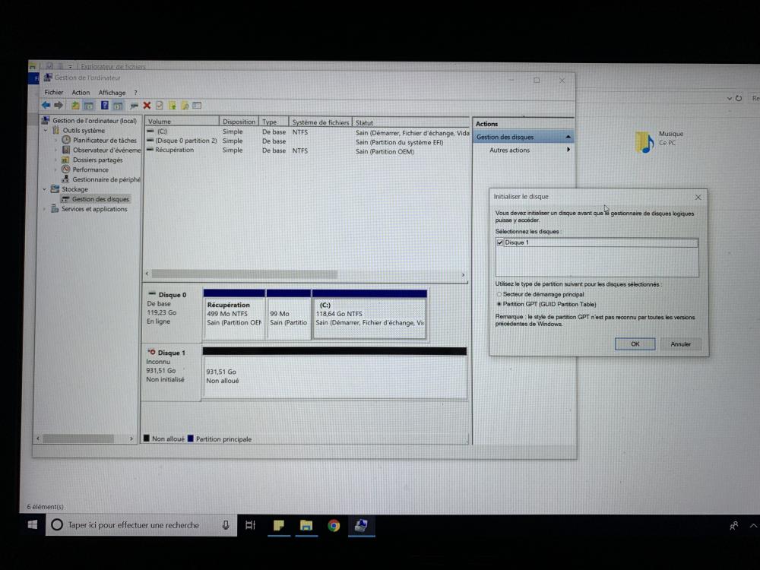Viewport: 760px width, 570px height.
Task: Click the checkmark properties toolbar icon
Action: coord(160,105)
